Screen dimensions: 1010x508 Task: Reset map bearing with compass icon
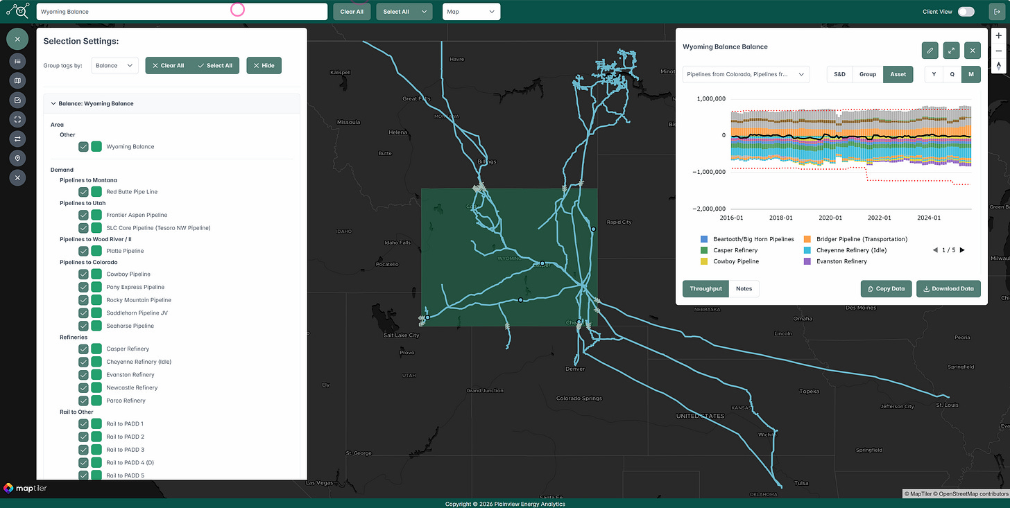(x=999, y=65)
